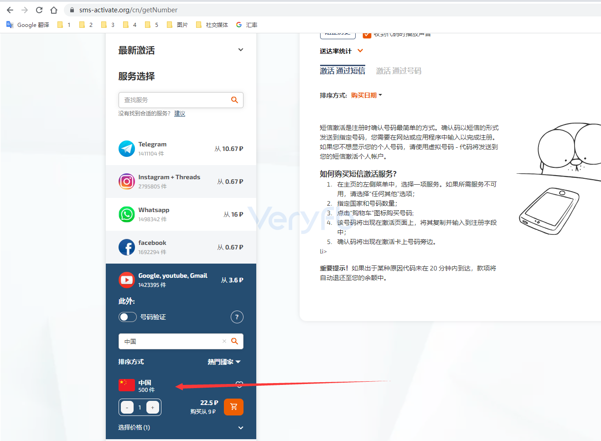Click the service search magnifier icon

[234, 100]
